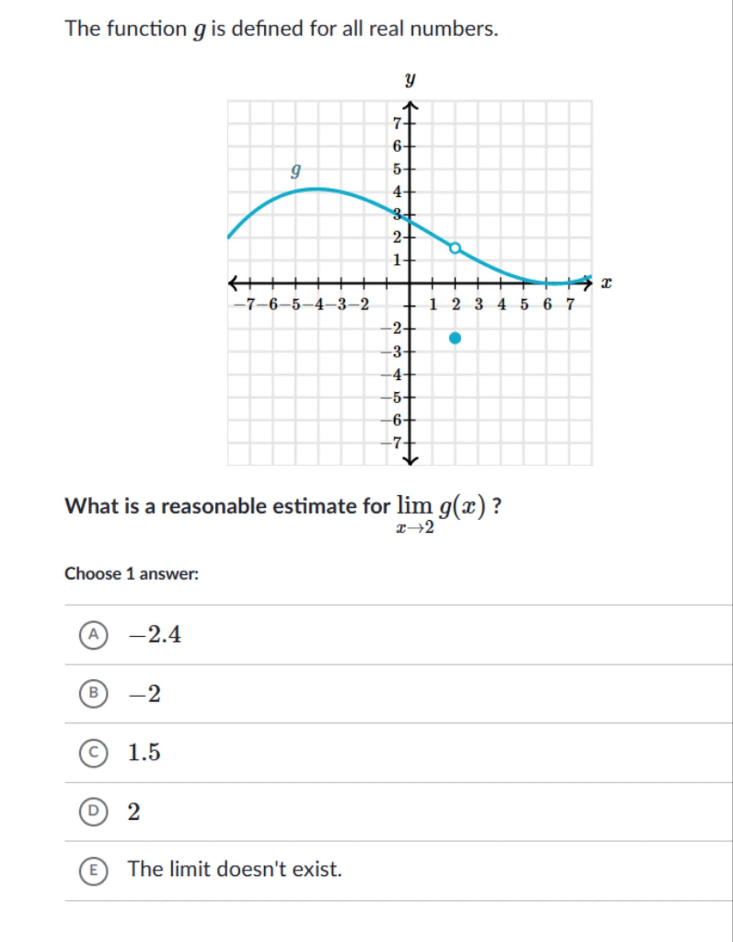Select radio option E

coord(93,870)
